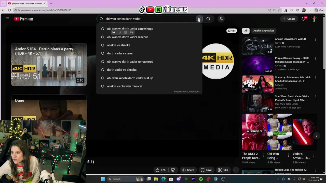The width and height of the screenshot is (326, 183).
Task: Open options for Hobbit Lego video
Action: 316,170
